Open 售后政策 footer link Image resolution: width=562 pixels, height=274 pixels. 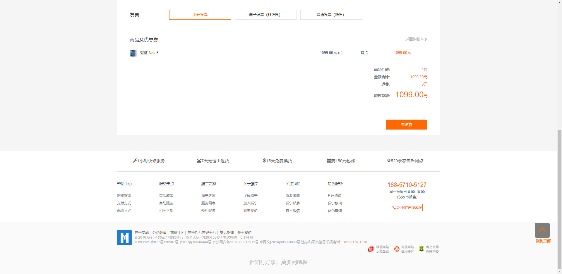point(166,196)
